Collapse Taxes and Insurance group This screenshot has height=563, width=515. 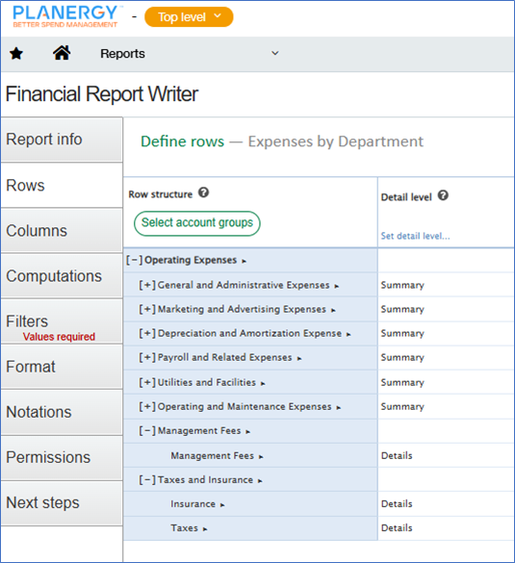pos(147,480)
